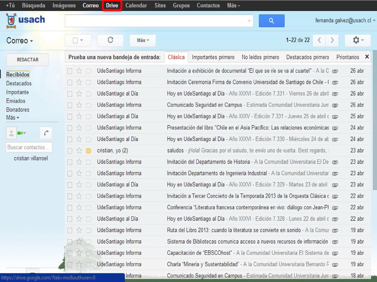
Task: Open chat with cristian villarroel
Action: coord(31,159)
